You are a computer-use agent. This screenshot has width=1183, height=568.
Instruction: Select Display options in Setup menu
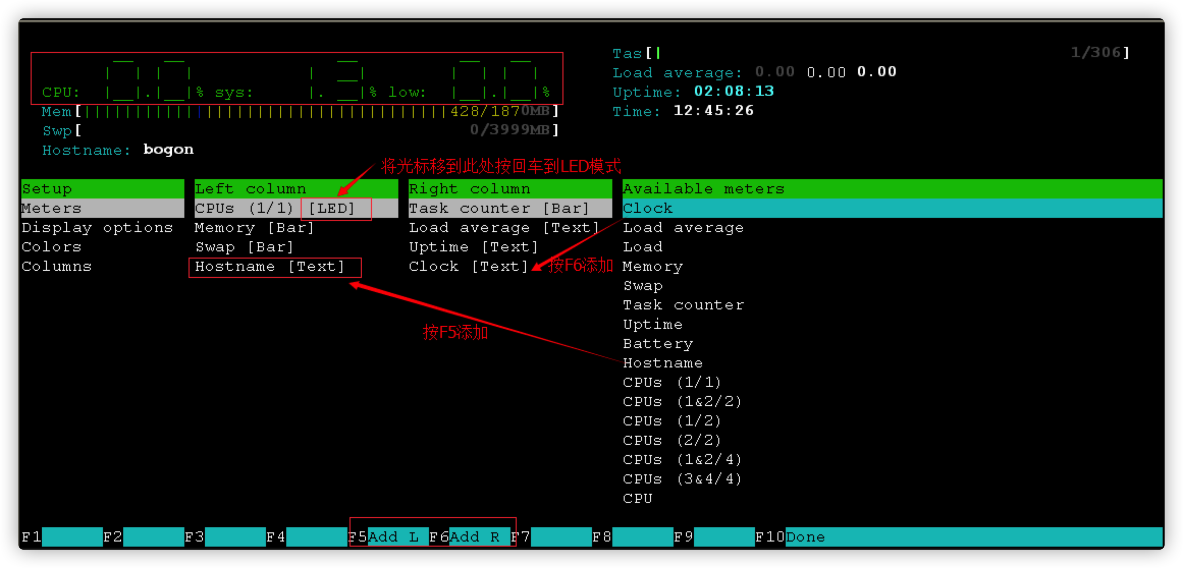tap(97, 228)
